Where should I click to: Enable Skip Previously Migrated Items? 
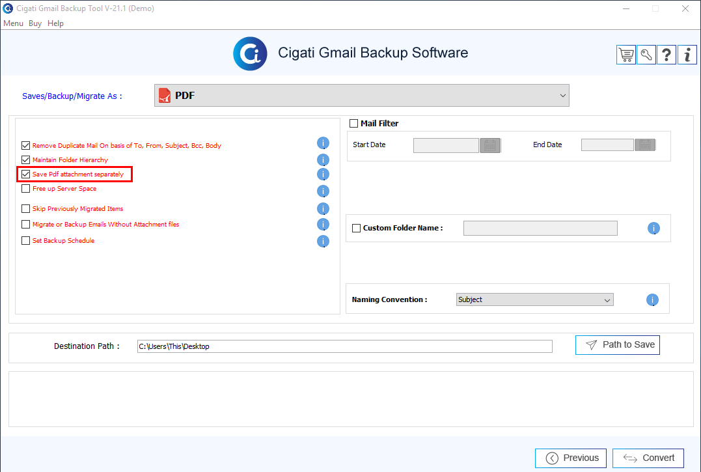coord(25,209)
